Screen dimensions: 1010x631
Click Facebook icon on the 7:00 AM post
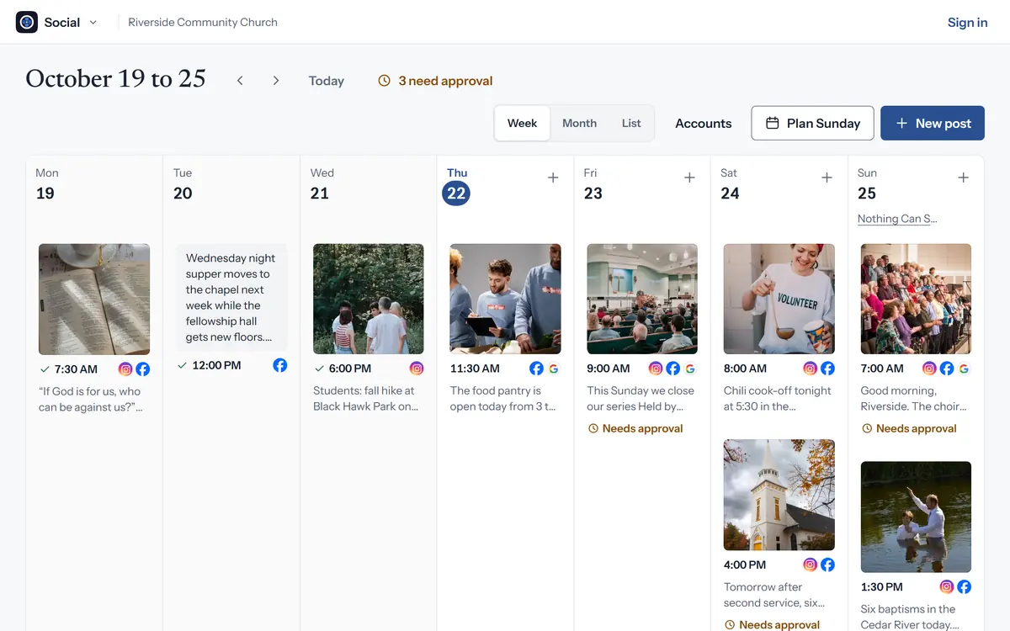pyautogui.click(x=947, y=369)
